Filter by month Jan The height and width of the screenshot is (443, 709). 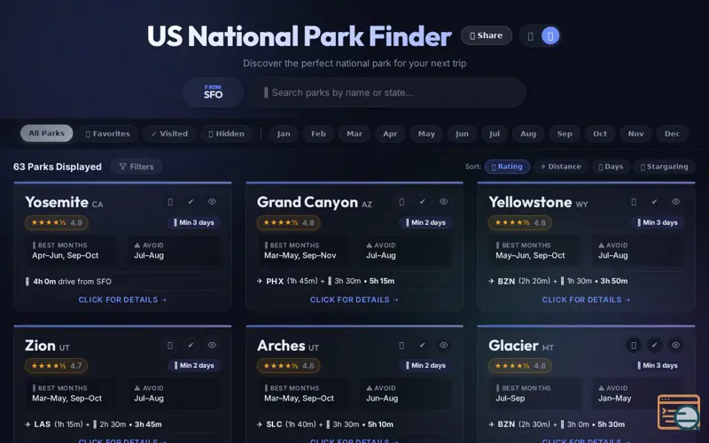click(x=284, y=134)
